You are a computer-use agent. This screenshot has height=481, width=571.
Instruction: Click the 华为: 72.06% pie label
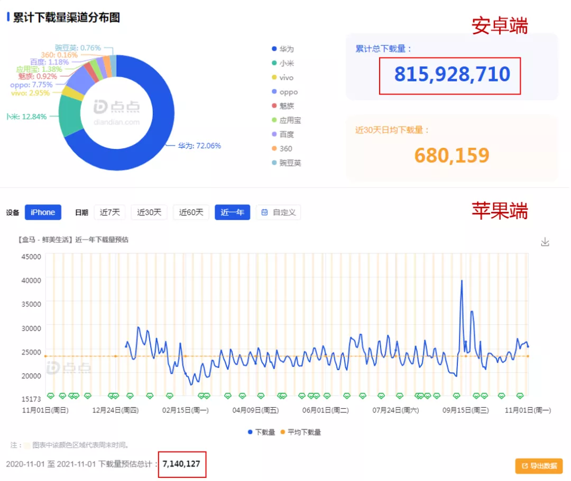(x=199, y=146)
